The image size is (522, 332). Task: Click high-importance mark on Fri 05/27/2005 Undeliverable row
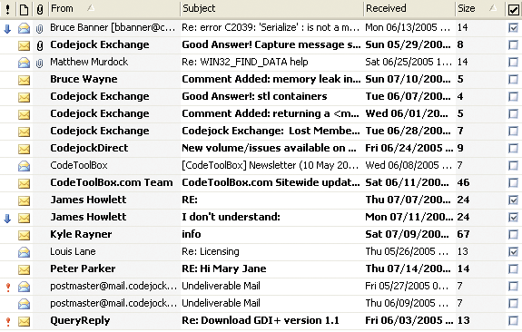tap(8, 287)
